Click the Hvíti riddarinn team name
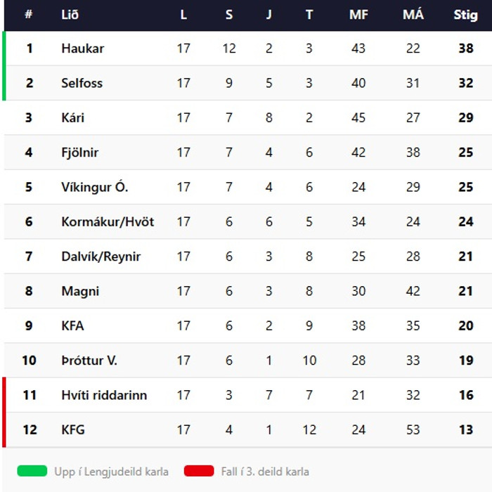Screen dimensions: 492x492 104,395
